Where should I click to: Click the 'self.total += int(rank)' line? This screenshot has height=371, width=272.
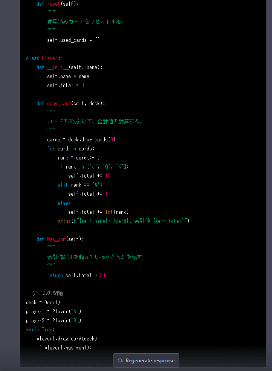[x=99, y=212]
